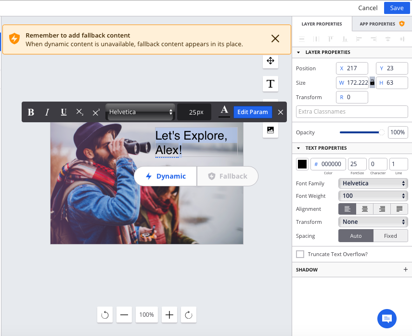
Task: Apply subscript formatting in the text toolbar
Action: coord(79,112)
